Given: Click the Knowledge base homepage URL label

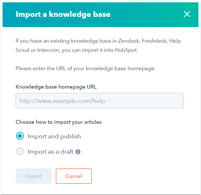Looking at the screenshot, I should pyautogui.click(x=56, y=87).
